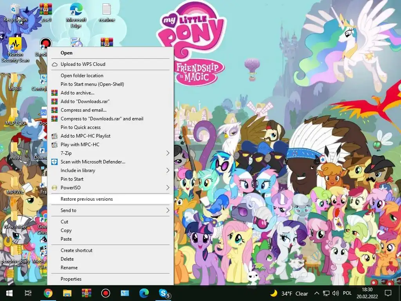Select the mods folder icon

15,151
